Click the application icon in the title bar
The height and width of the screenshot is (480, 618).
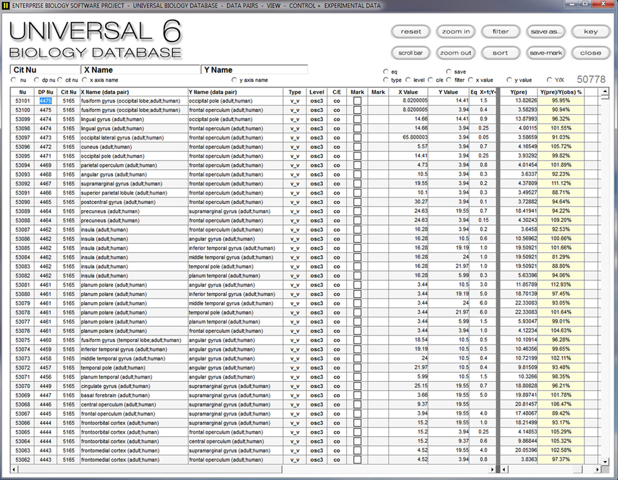point(5,6)
